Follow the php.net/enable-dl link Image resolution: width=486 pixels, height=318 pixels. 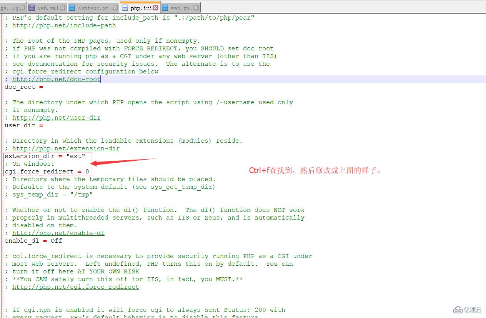point(58,233)
